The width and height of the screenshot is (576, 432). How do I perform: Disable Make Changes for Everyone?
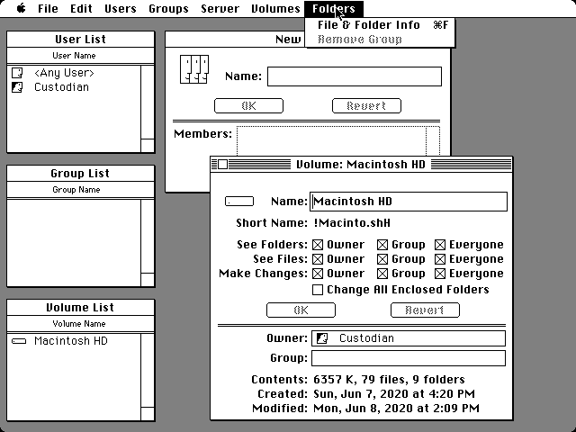pos(441,274)
